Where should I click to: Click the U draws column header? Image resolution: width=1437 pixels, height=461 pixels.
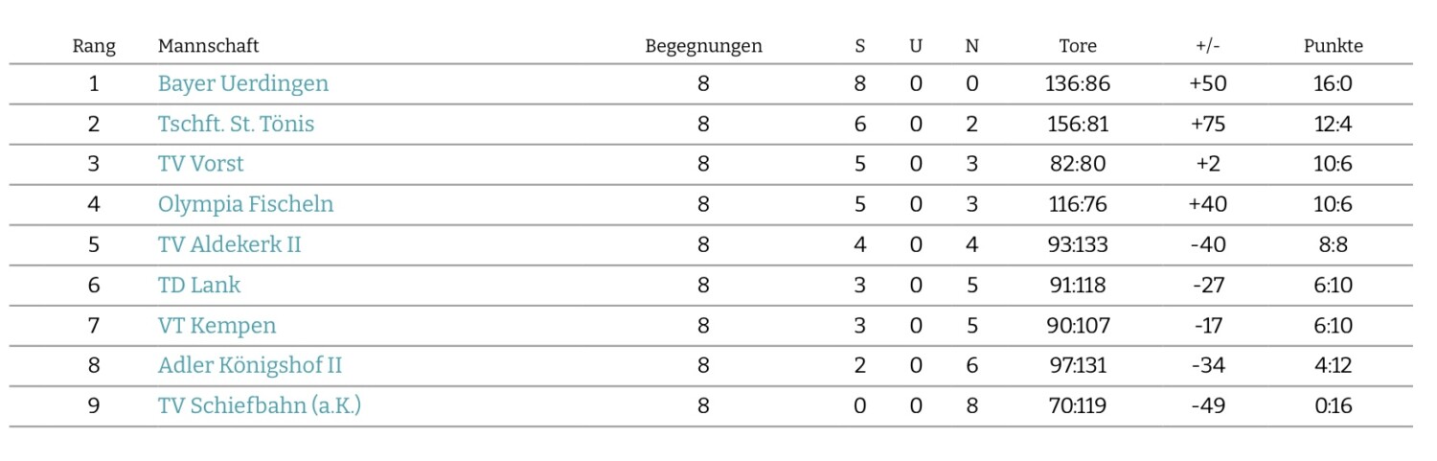point(916,46)
